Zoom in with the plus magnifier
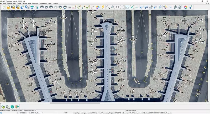This screenshot has height=114, width=210. pyautogui.click(x=113, y=7)
